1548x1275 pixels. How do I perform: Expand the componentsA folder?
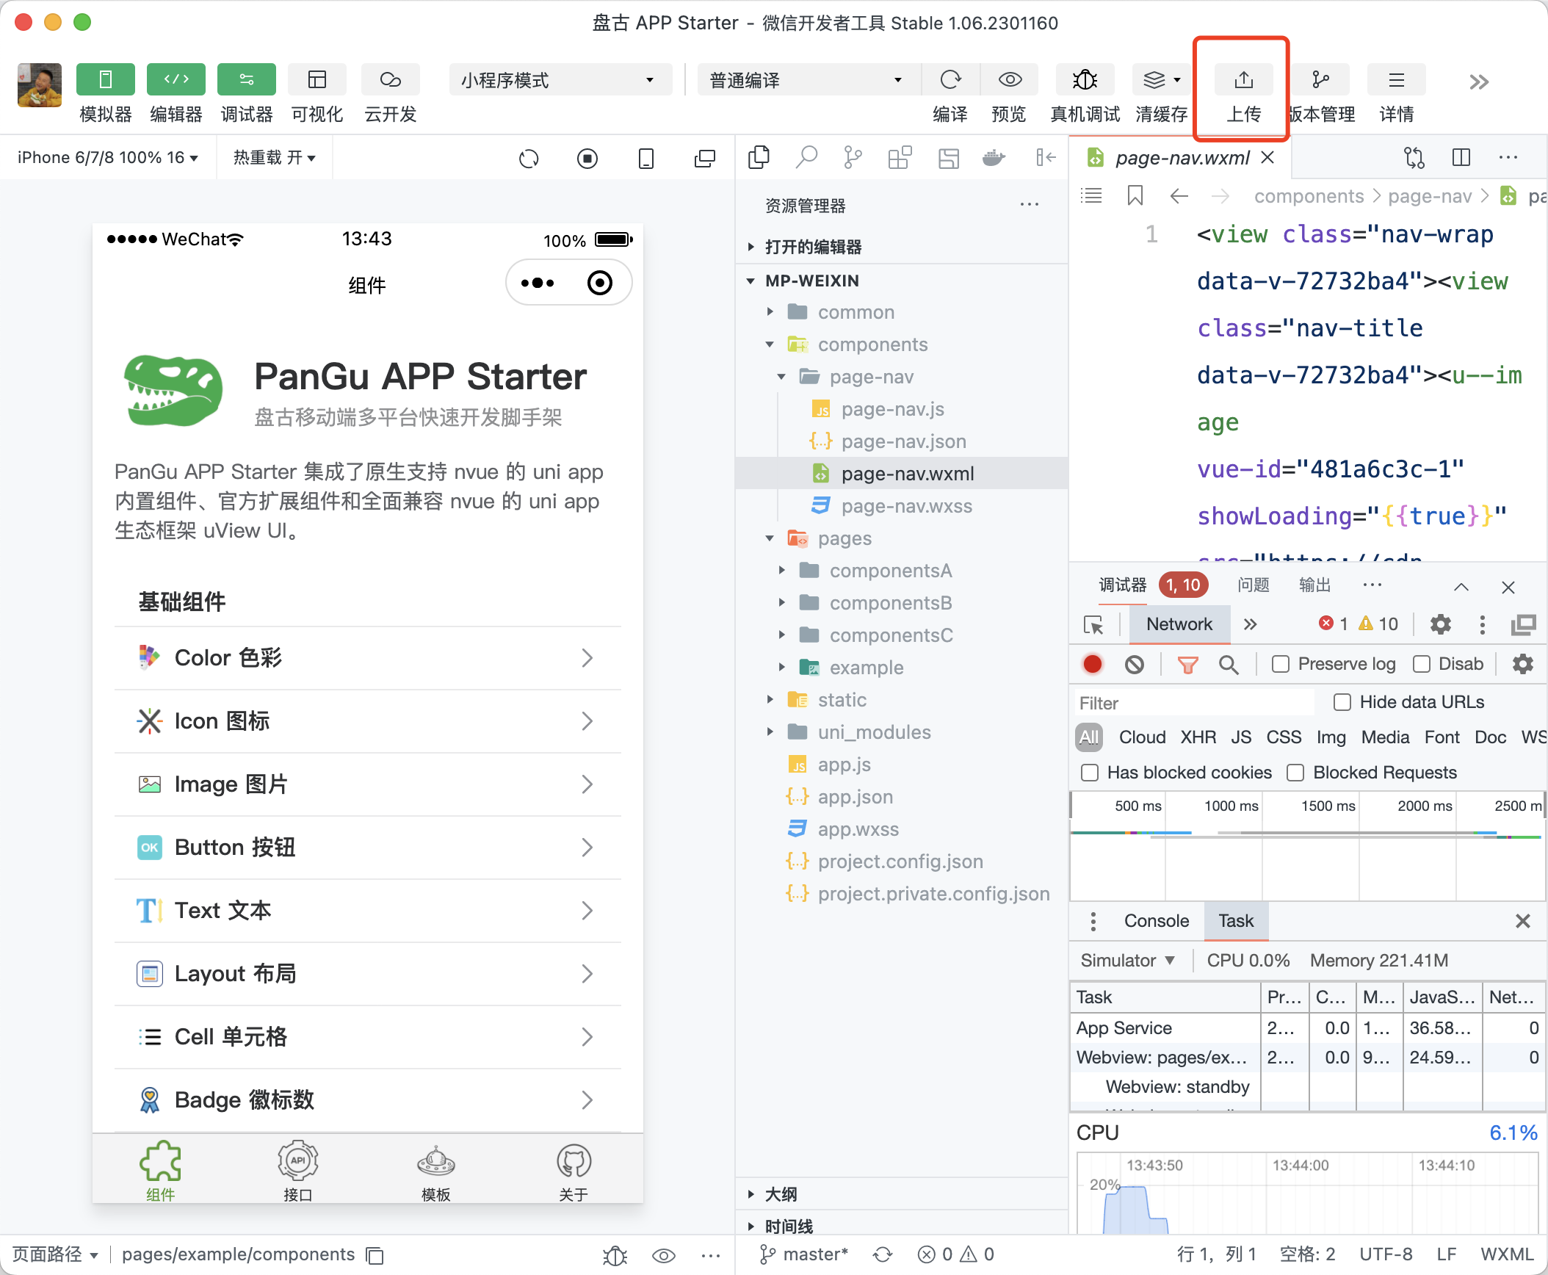[x=902, y=571]
